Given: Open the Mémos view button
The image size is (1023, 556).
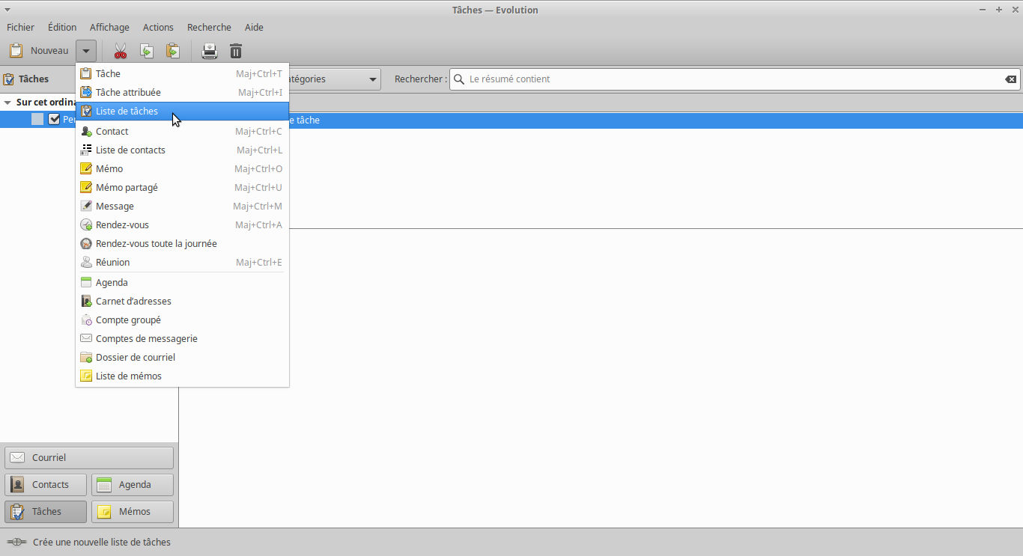Looking at the screenshot, I should pos(133,512).
